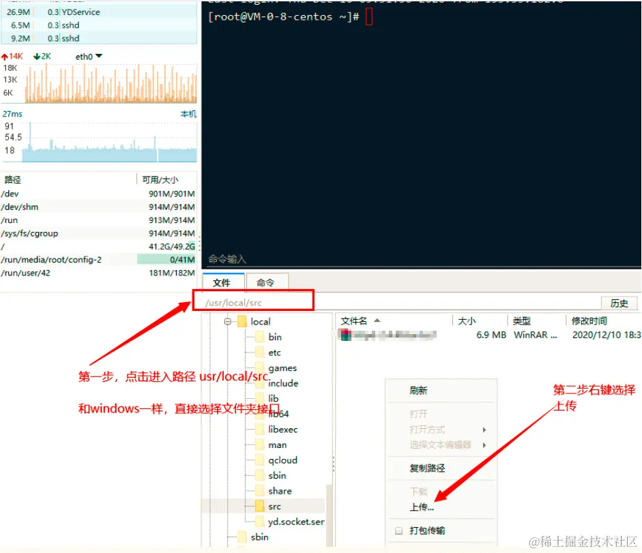Image resolution: width=642 pixels, height=553 pixels.
Task: Choose 上传... in the context menu
Action: pyautogui.click(x=422, y=507)
